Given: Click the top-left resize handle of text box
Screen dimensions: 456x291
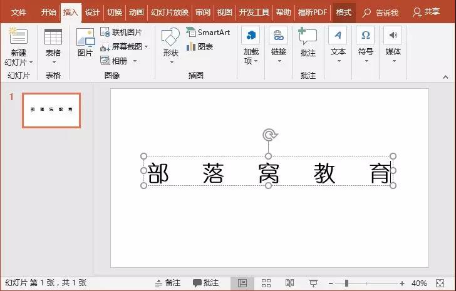Looking at the screenshot, I should click(143, 156).
